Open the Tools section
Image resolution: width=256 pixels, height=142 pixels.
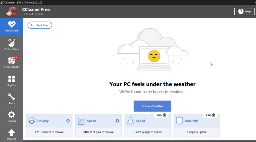[x=12, y=99]
